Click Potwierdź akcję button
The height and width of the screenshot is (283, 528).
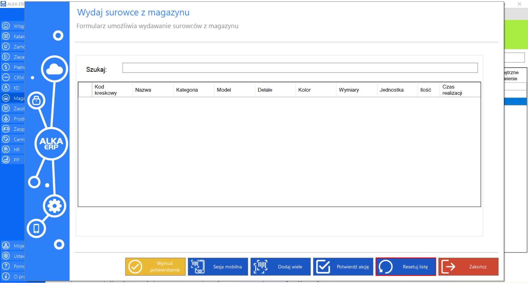[343, 267]
